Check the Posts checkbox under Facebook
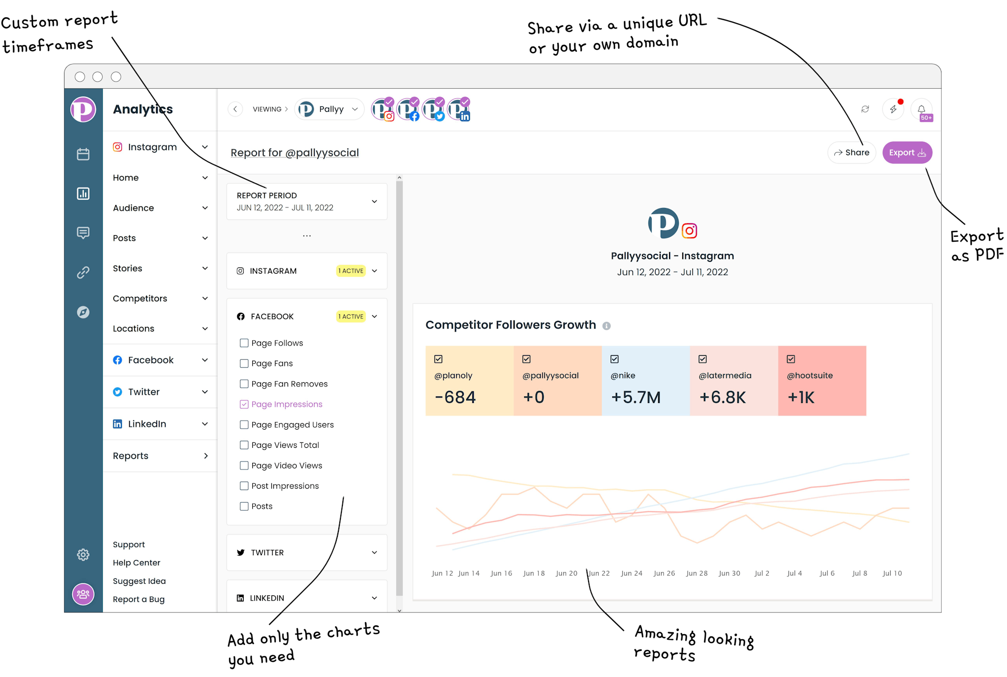This screenshot has height=677, width=1007. (244, 506)
